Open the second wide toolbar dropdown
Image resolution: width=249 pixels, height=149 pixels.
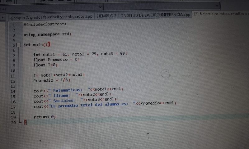coord(162,6)
